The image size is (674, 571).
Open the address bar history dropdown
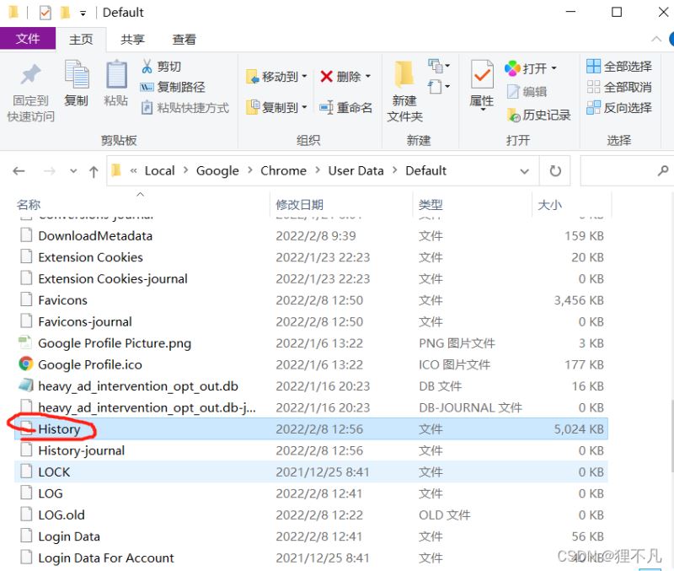[x=524, y=171]
